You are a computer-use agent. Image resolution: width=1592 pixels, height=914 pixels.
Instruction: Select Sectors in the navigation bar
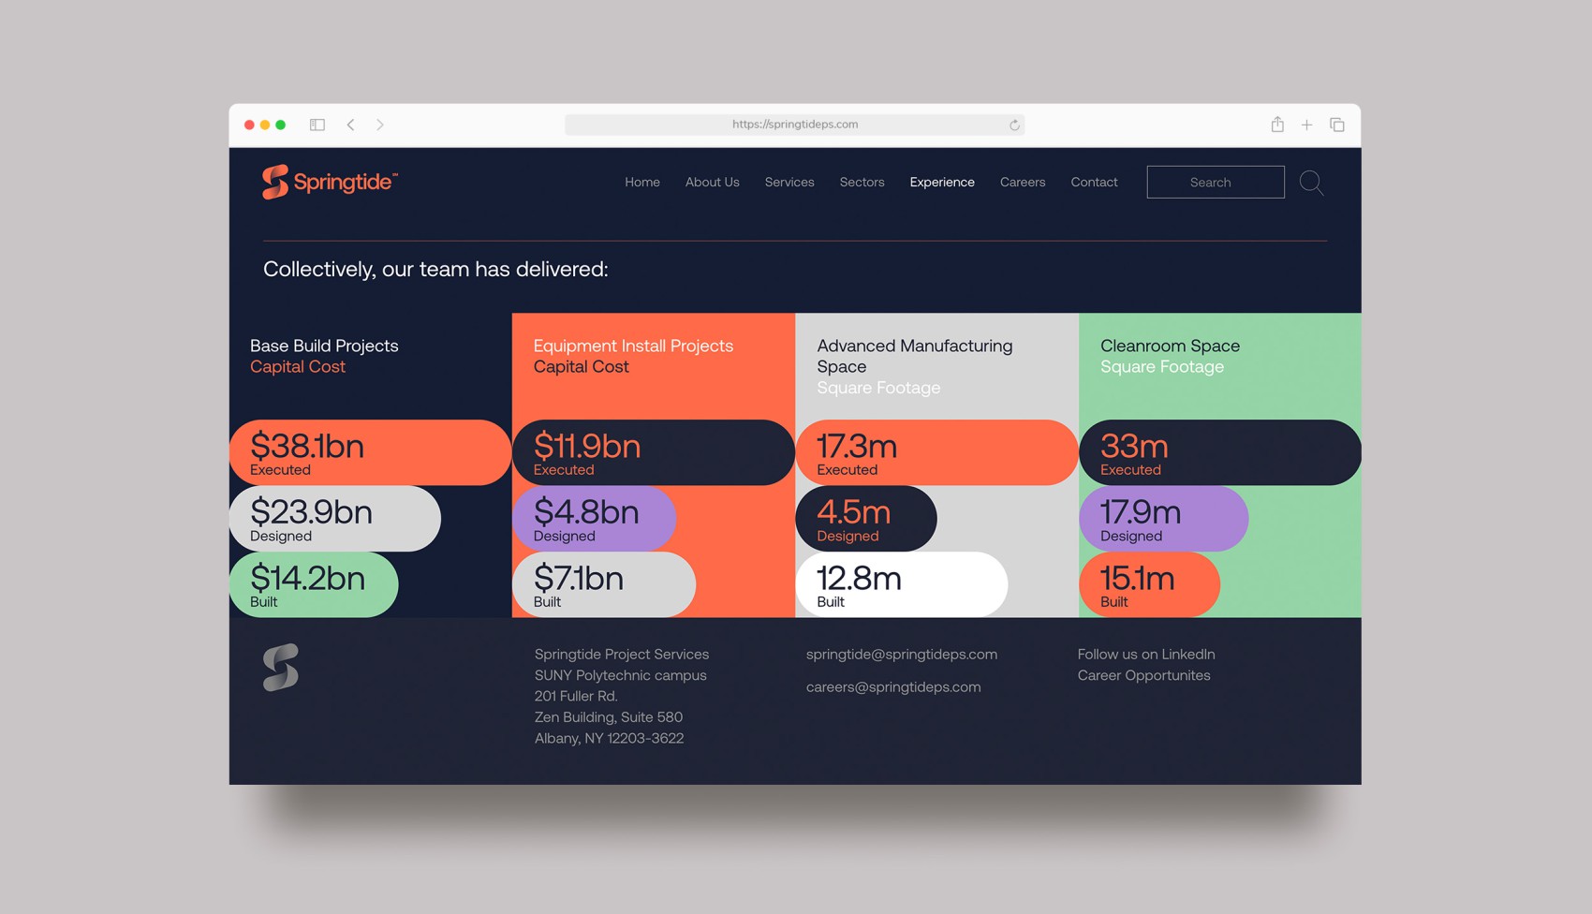tap(862, 183)
